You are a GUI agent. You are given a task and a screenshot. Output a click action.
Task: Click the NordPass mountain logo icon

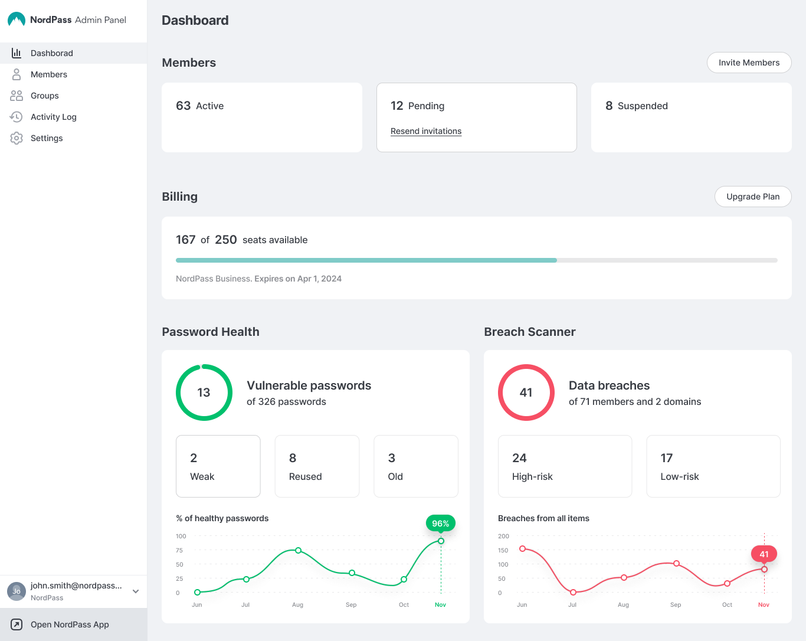(16, 19)
